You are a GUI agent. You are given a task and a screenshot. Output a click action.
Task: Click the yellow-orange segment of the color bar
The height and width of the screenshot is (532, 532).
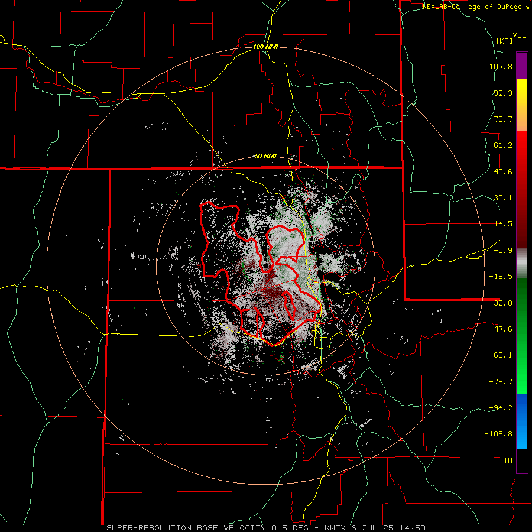[522, 105]
